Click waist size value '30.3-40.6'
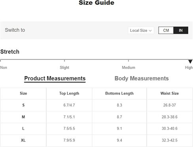The width and height of the screenshot is (193, 147). (x=170, y=128)
